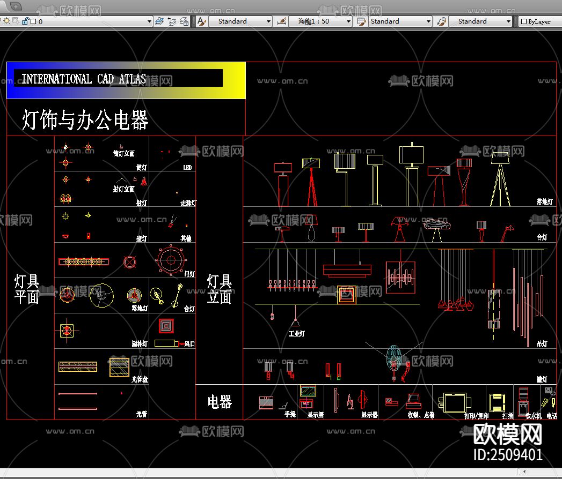Click Make Object's Layer Current icon
The image size is (562, 479).
[x=159, y=21]
